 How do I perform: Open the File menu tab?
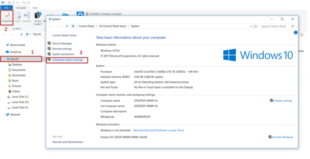pyautogui.click(x=6, y=8)
